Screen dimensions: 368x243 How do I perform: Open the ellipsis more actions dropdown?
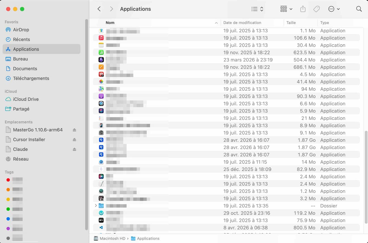(x=334, y=9)
